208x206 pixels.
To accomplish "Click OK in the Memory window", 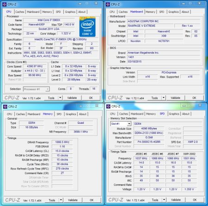I will 92,200.
